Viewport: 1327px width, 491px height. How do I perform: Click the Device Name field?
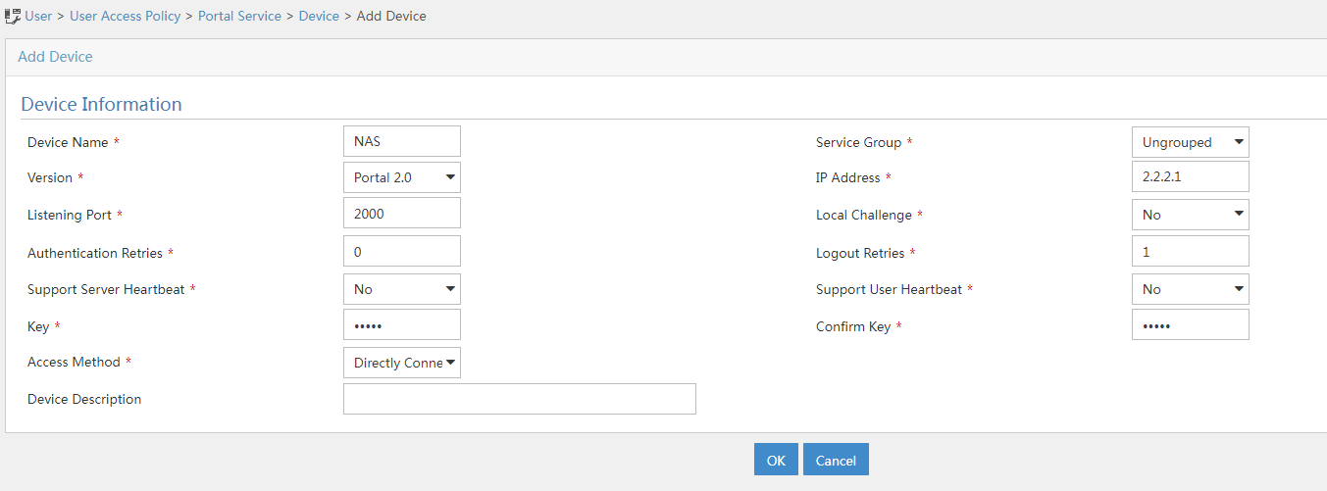402,141
